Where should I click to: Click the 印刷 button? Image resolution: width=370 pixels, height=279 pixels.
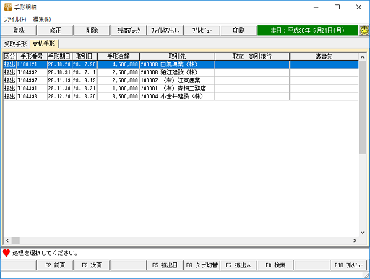pyautogui.click(x=238, y=30)
